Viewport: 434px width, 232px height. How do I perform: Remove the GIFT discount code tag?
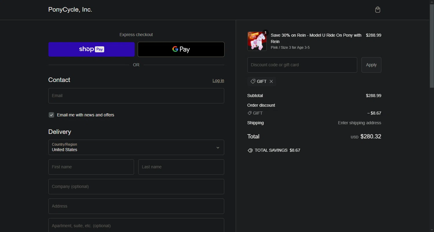271,81
